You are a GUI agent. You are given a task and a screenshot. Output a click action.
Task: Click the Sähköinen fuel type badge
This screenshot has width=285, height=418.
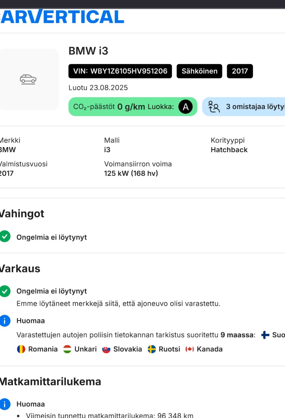point(199,71)
